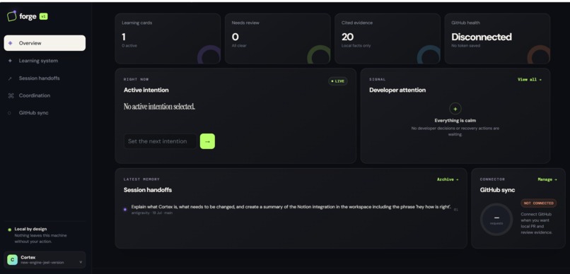
Task: Click the 01 number on handoff row
Action: [x=456, y=210]
